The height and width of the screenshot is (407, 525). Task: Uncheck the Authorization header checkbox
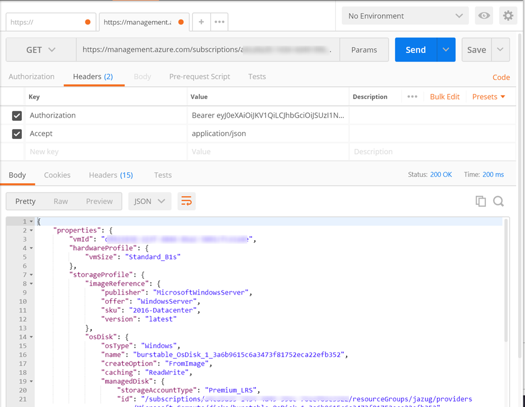(17, 116)
